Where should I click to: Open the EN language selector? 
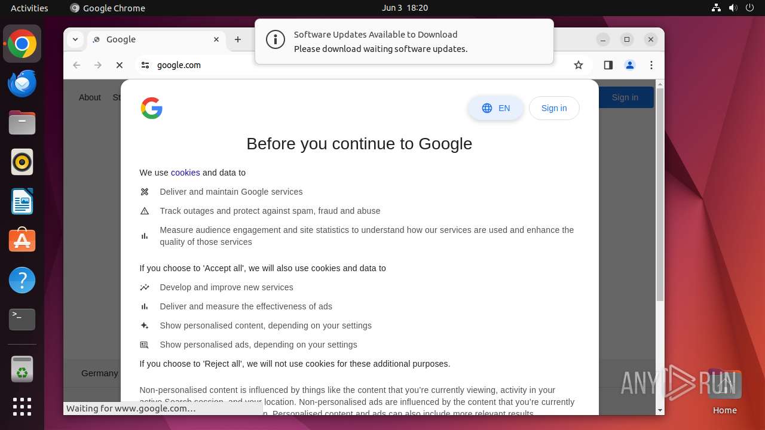point(496,108)
